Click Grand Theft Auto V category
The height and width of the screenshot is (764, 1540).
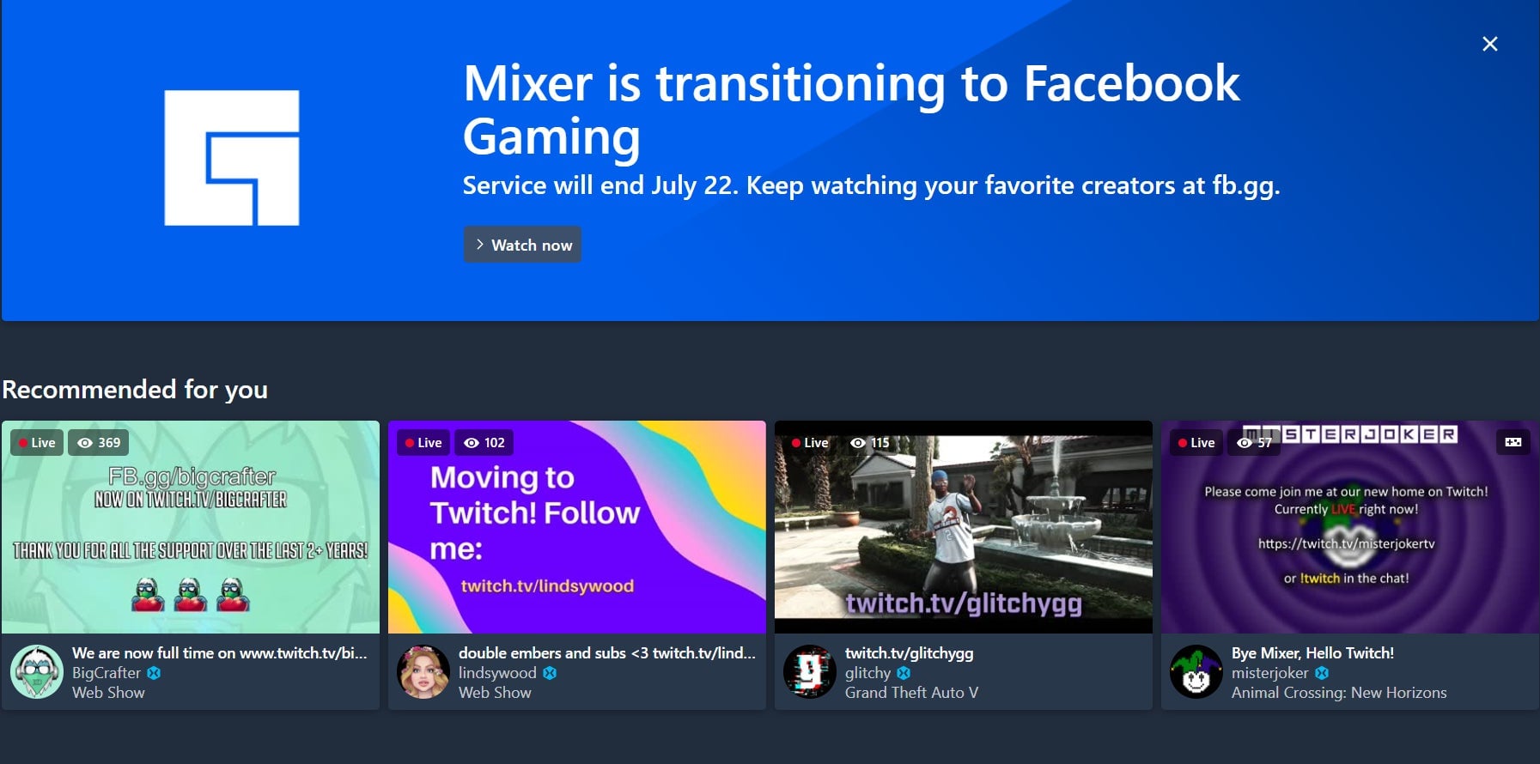(911, 693)
